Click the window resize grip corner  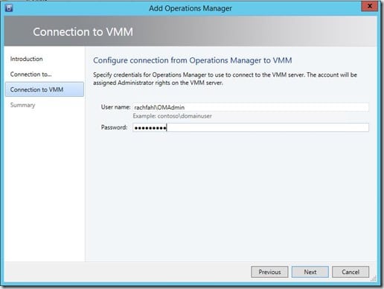tap(374, 279)
